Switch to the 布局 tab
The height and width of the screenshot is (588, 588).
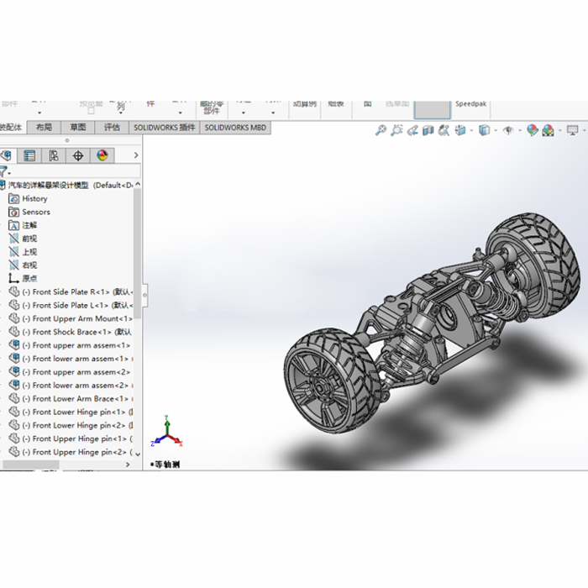click(x=44, y=128)
